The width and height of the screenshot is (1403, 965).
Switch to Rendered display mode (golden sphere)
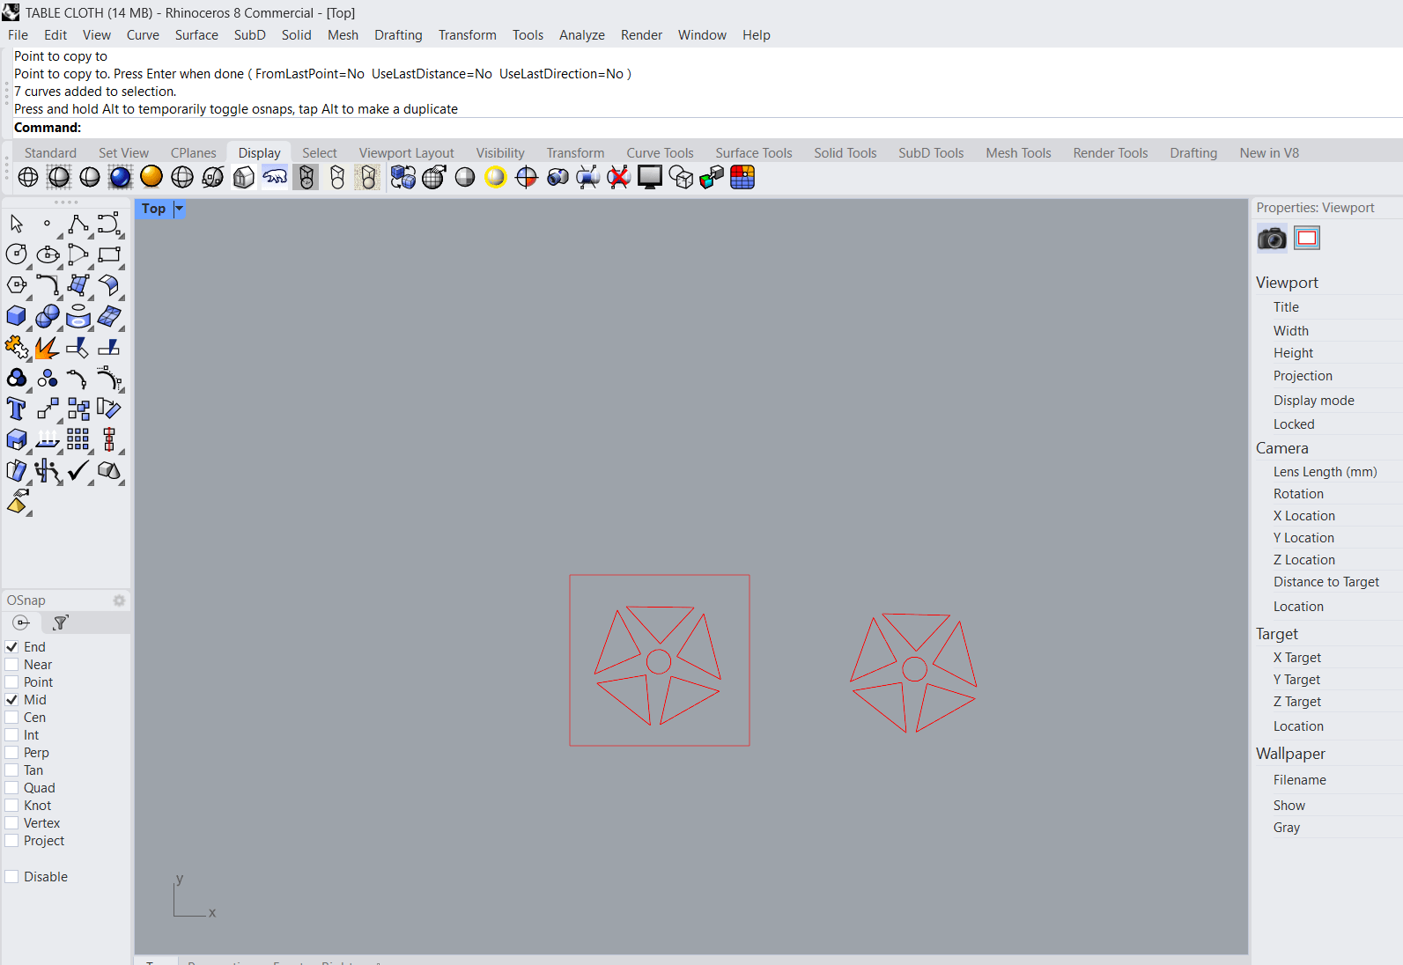coord(151,177)
